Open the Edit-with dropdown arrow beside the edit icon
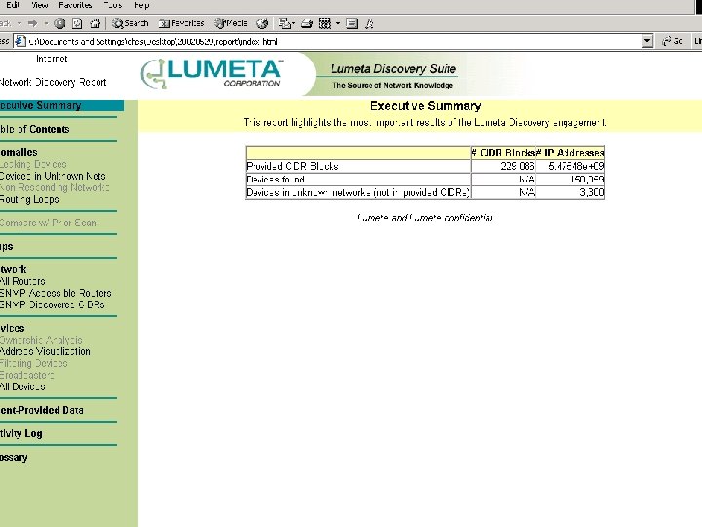 click(x=338, y=23)
